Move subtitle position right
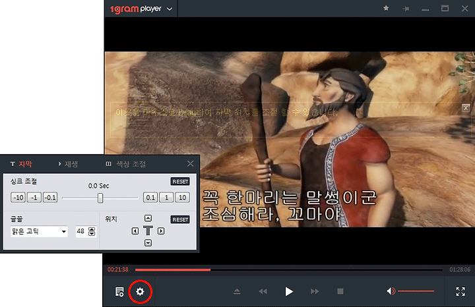The image size is (475, 307). tap(161, 231)
